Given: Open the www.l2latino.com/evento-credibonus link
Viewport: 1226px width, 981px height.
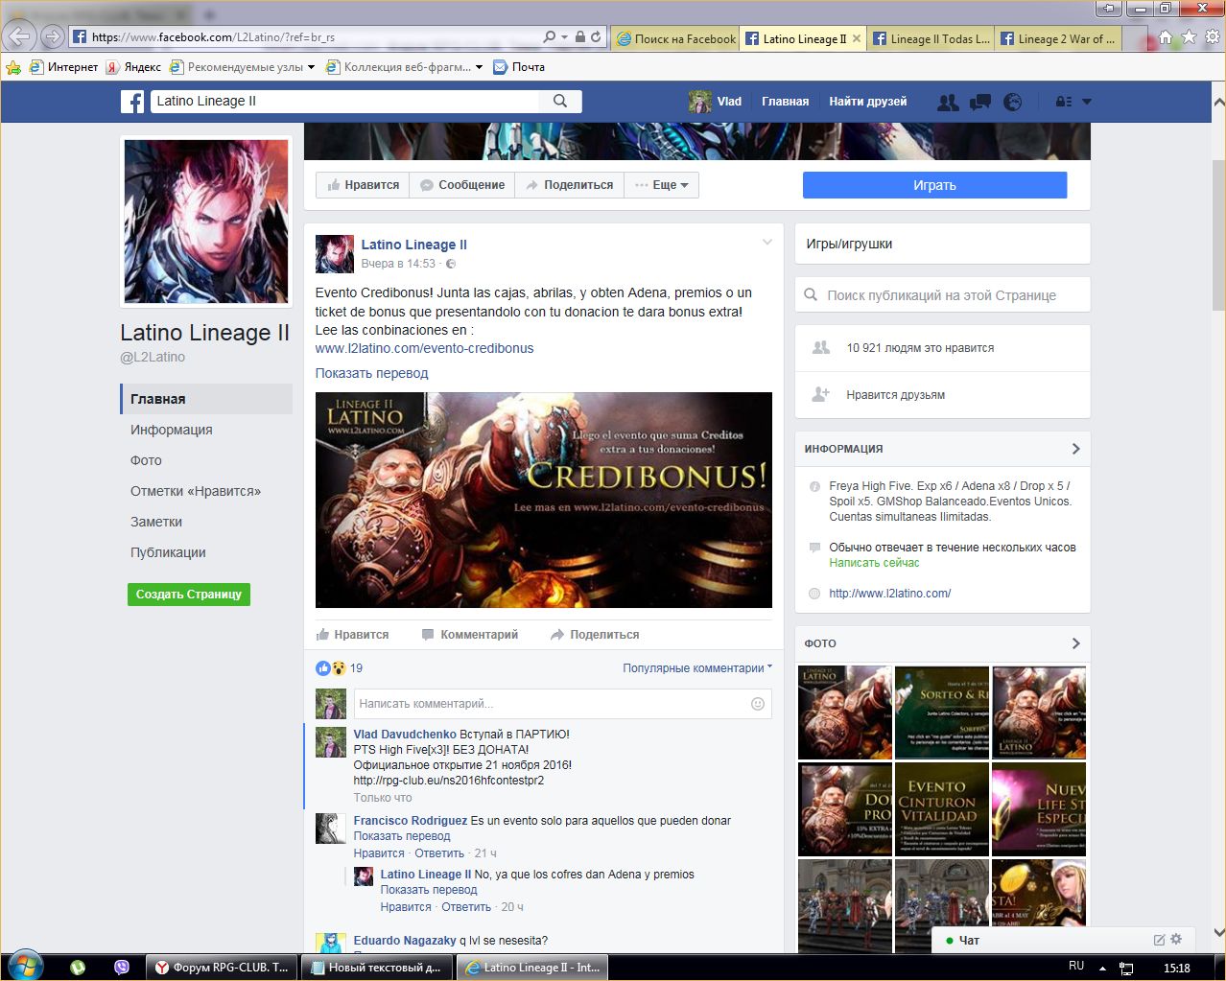Looking at the screenshot, I should (424, 348).
